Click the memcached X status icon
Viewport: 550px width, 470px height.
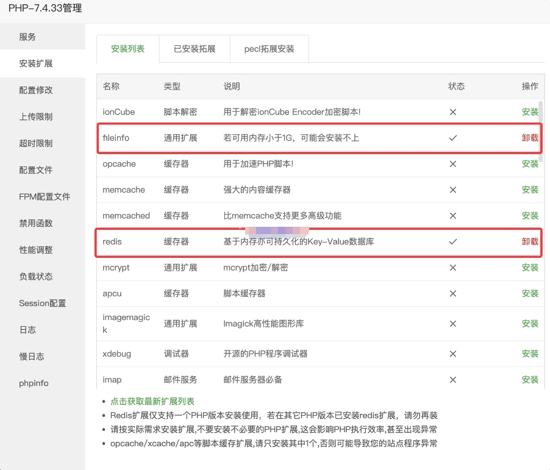[x=453, y=216]
